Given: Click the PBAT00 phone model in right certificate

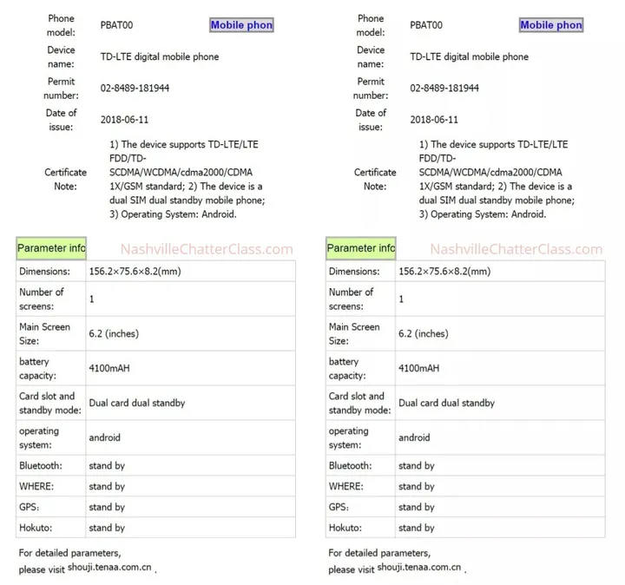Looking at the screenshot, I should (x=426, y=26).
